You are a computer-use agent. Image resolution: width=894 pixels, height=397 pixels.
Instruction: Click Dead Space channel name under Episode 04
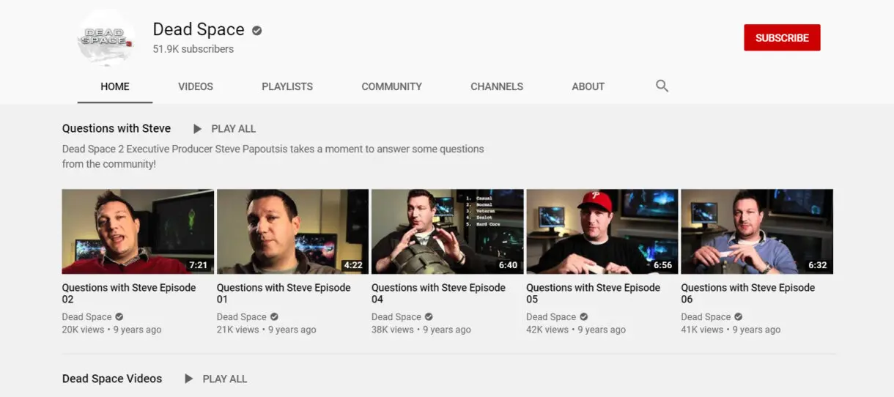coord(396,317)
